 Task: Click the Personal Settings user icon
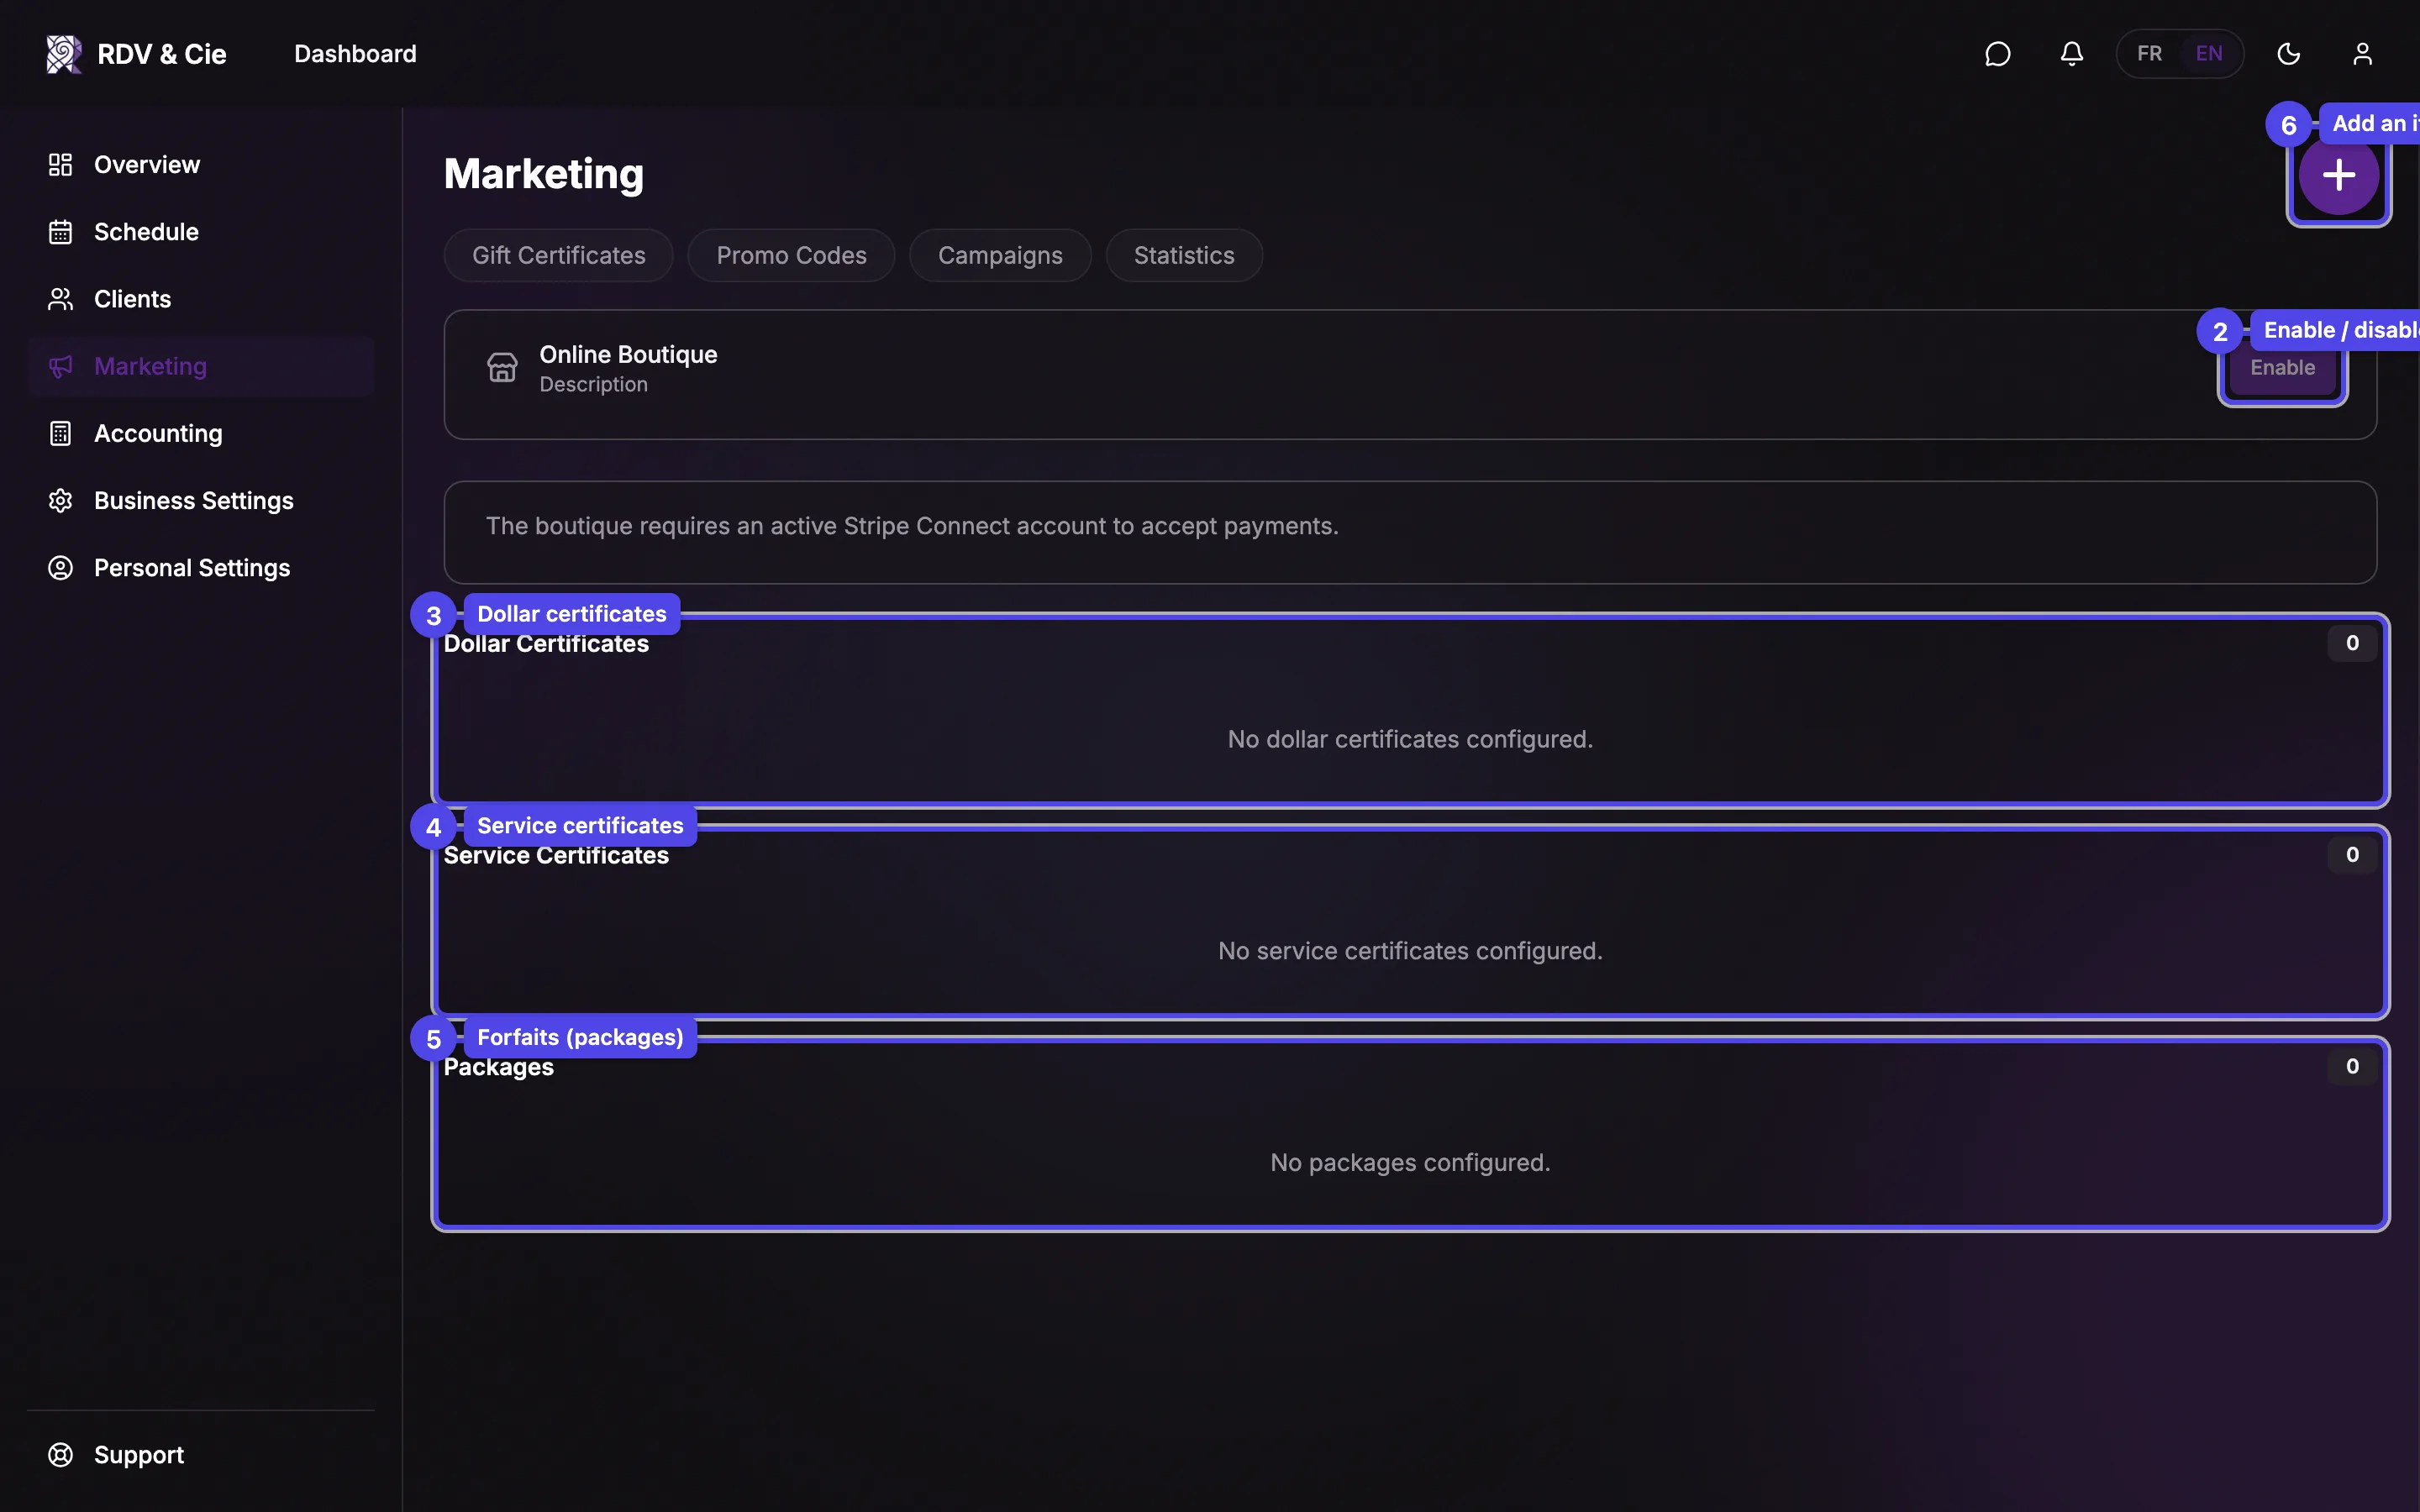click(x=61, y=568)
